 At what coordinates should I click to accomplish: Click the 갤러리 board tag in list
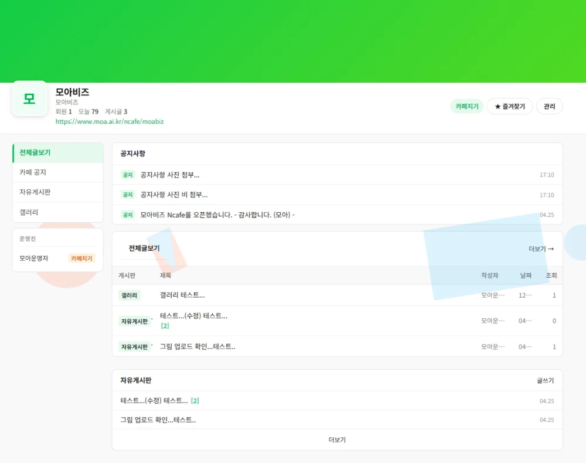click(x=130, y=295)
